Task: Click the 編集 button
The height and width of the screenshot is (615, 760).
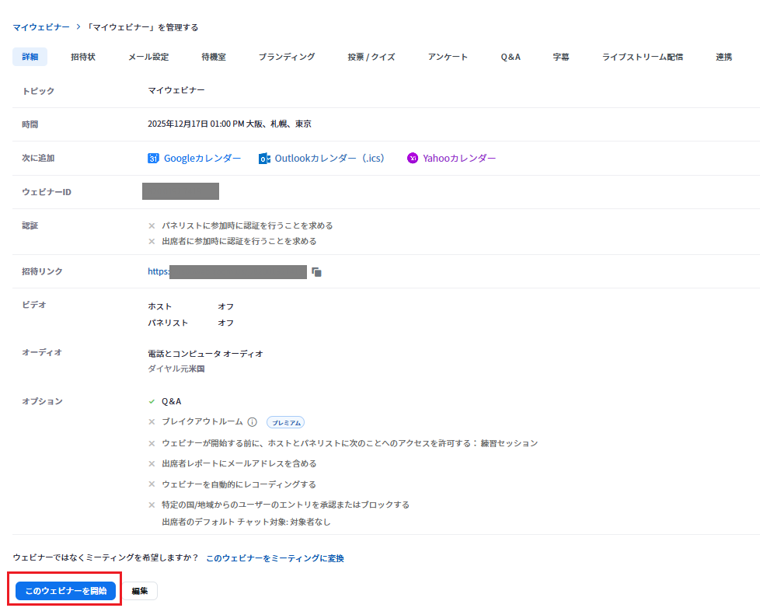Action: [x=140, y=591]
